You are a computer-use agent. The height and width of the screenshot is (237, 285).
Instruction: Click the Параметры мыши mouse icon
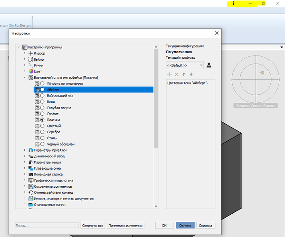pos(31,162)
